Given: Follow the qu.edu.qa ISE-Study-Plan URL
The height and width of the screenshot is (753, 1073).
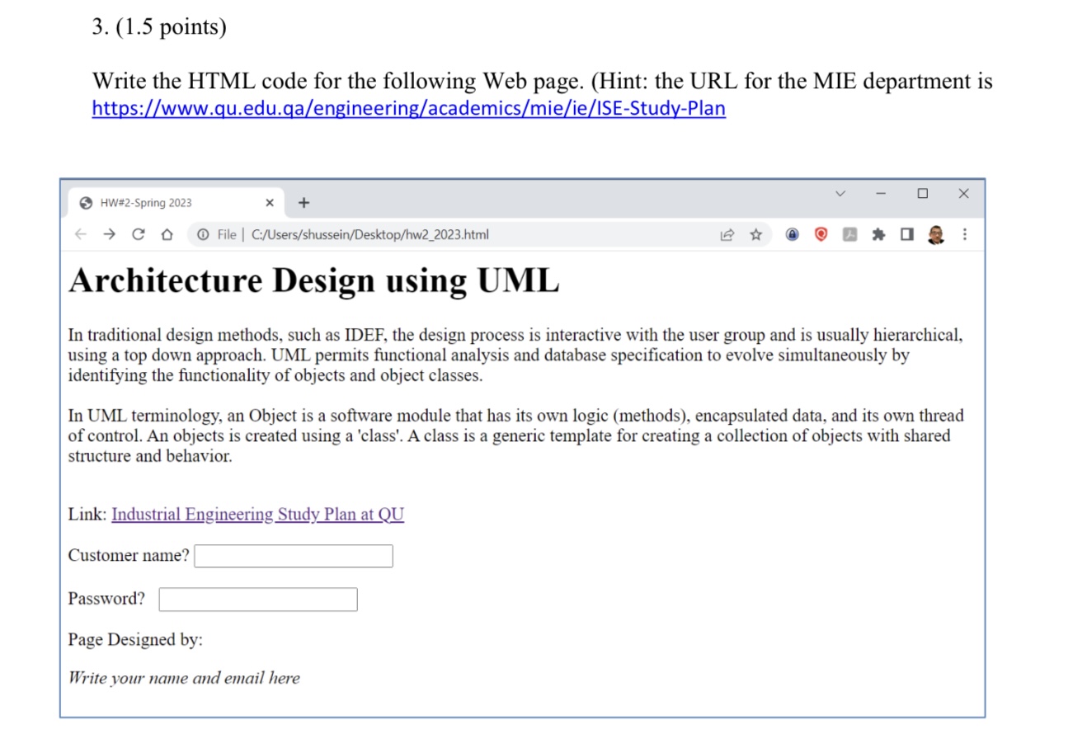Looking at the screenshot, I should pos(409,109).
